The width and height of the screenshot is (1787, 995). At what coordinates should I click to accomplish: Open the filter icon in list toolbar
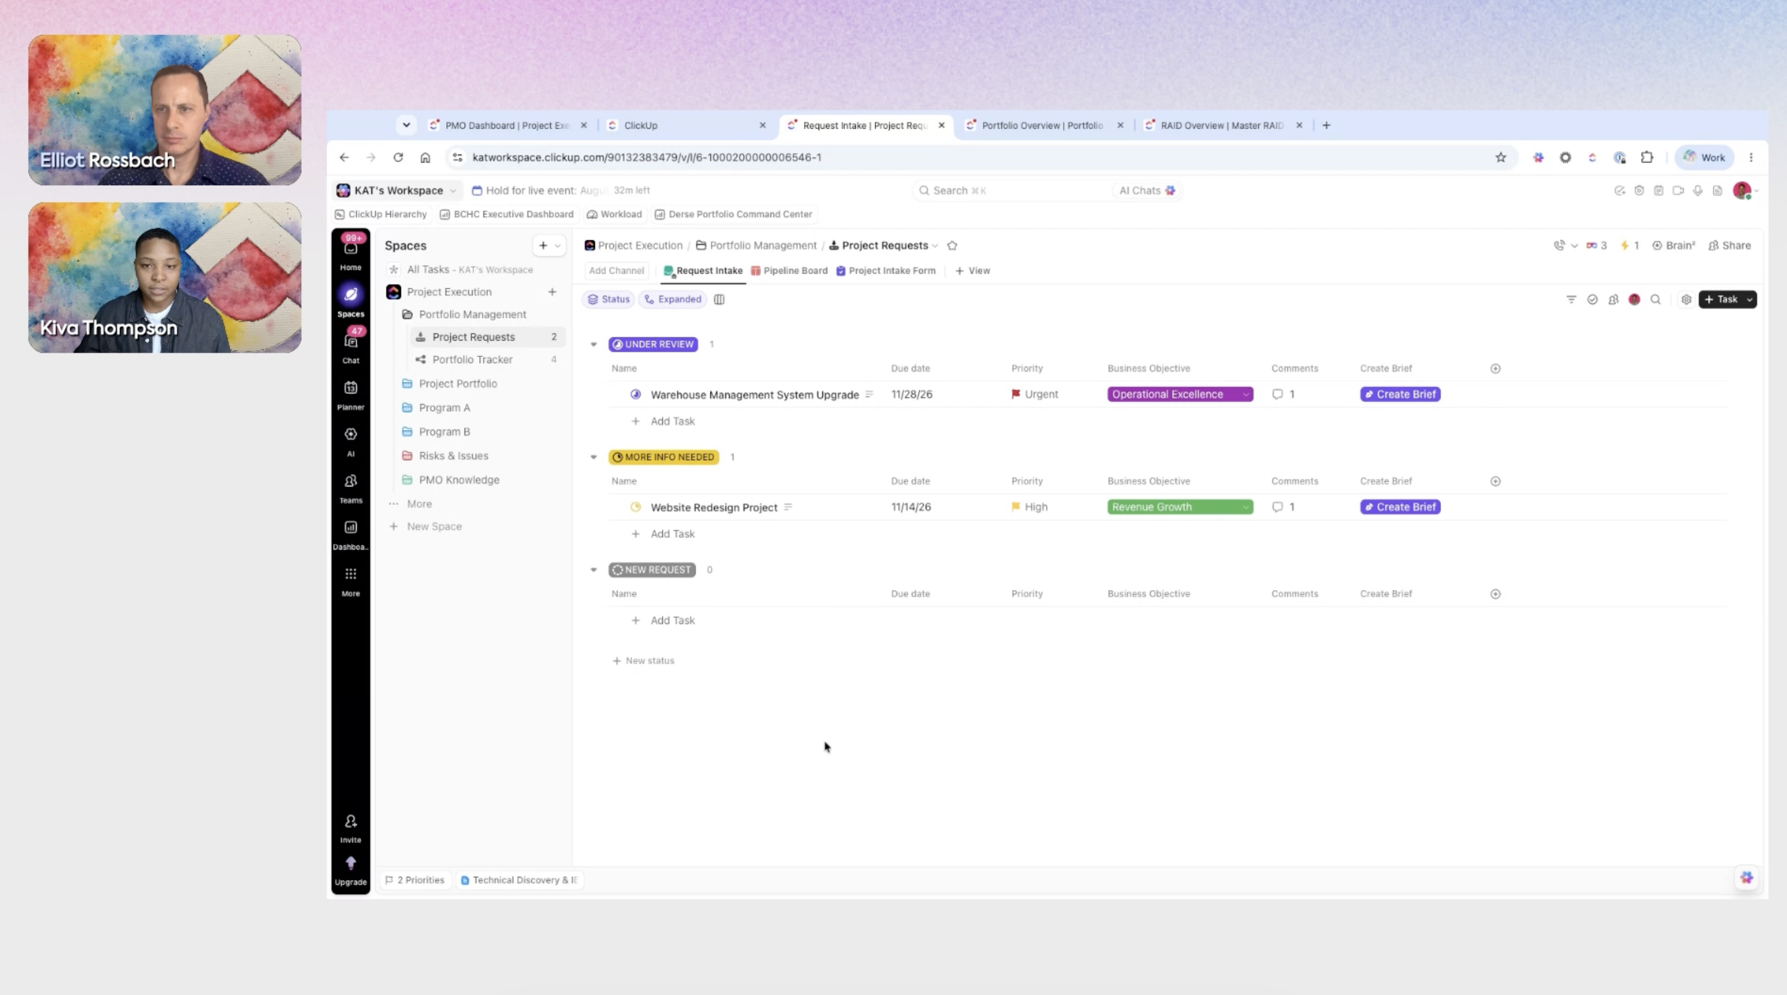pyautogui.click(x=1571, y=300)
